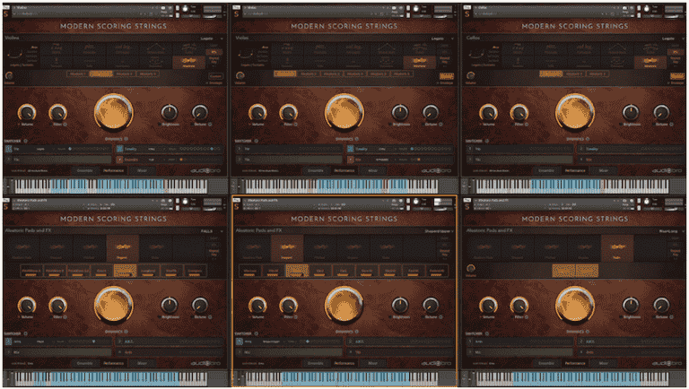Click the keyboard of the Violins instrument
This screenshot has height=389, width=689.
(110, 186)
